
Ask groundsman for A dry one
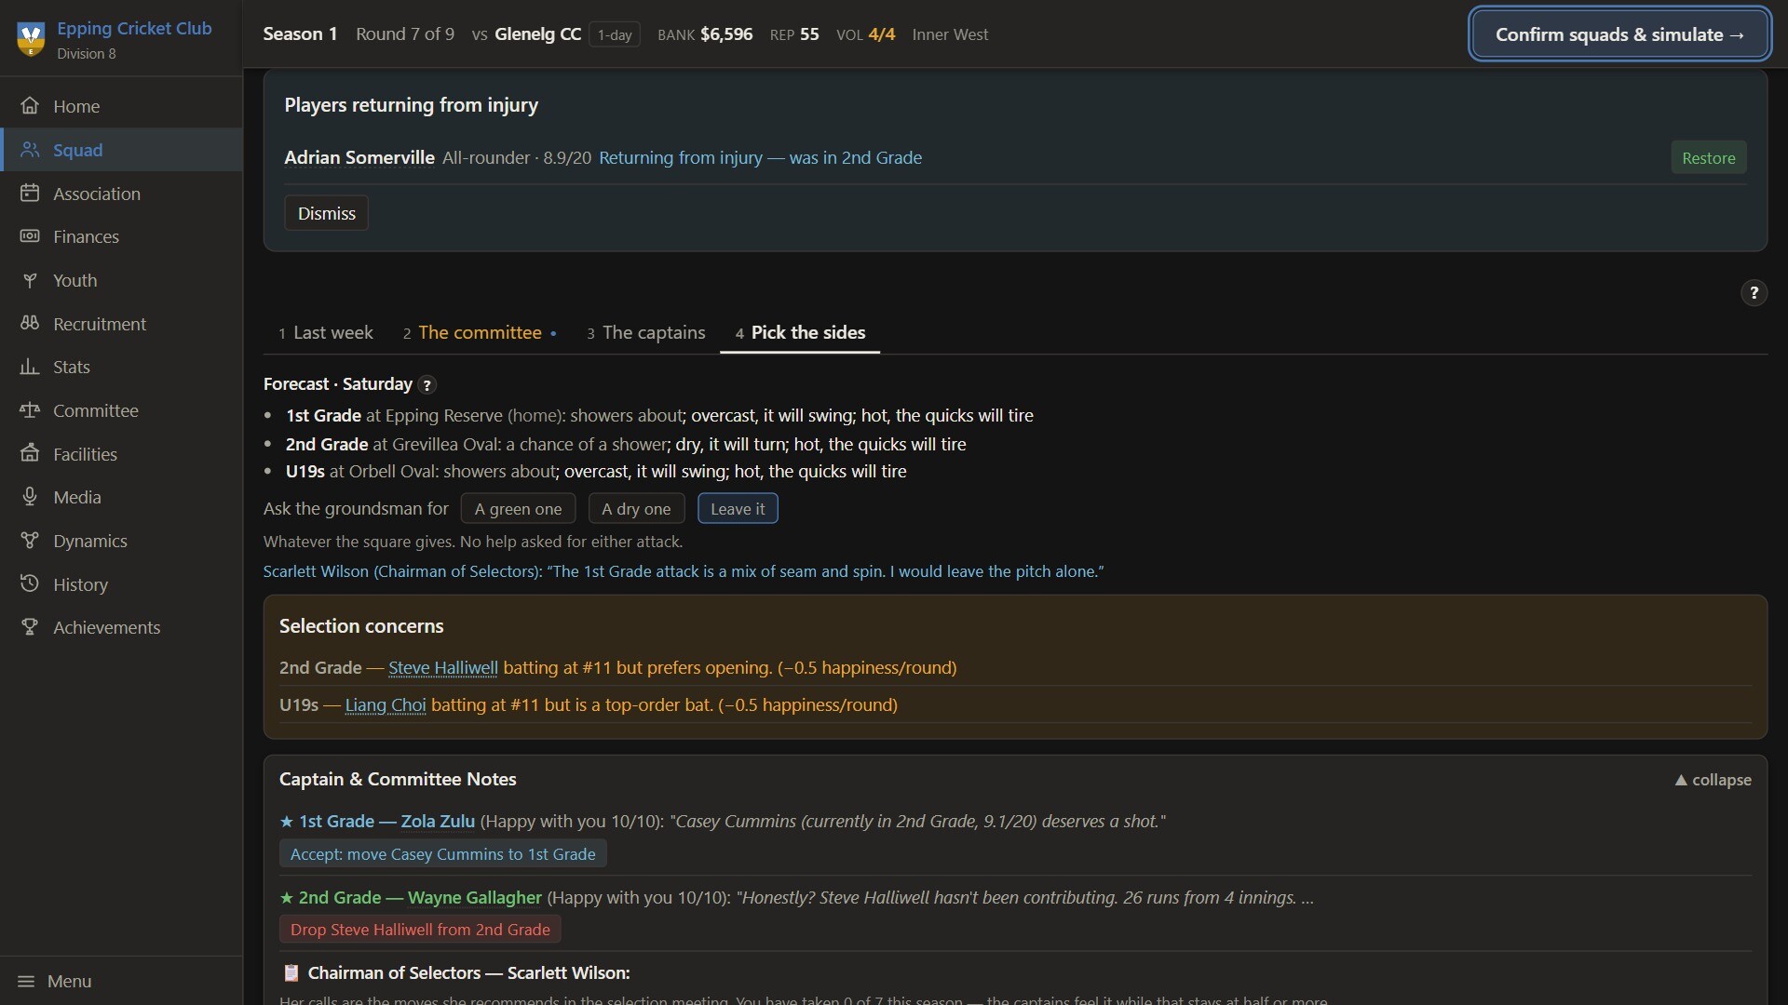(636, 509)
